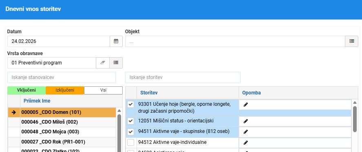Edit note for 94511 Aktivne vaje - skupinske
The image size is (362, 152).
[x=246, y=132]
